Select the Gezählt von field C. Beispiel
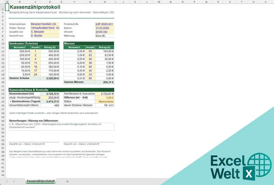The height and width of the screenshot is (185, 274). (x=45, y=32)
